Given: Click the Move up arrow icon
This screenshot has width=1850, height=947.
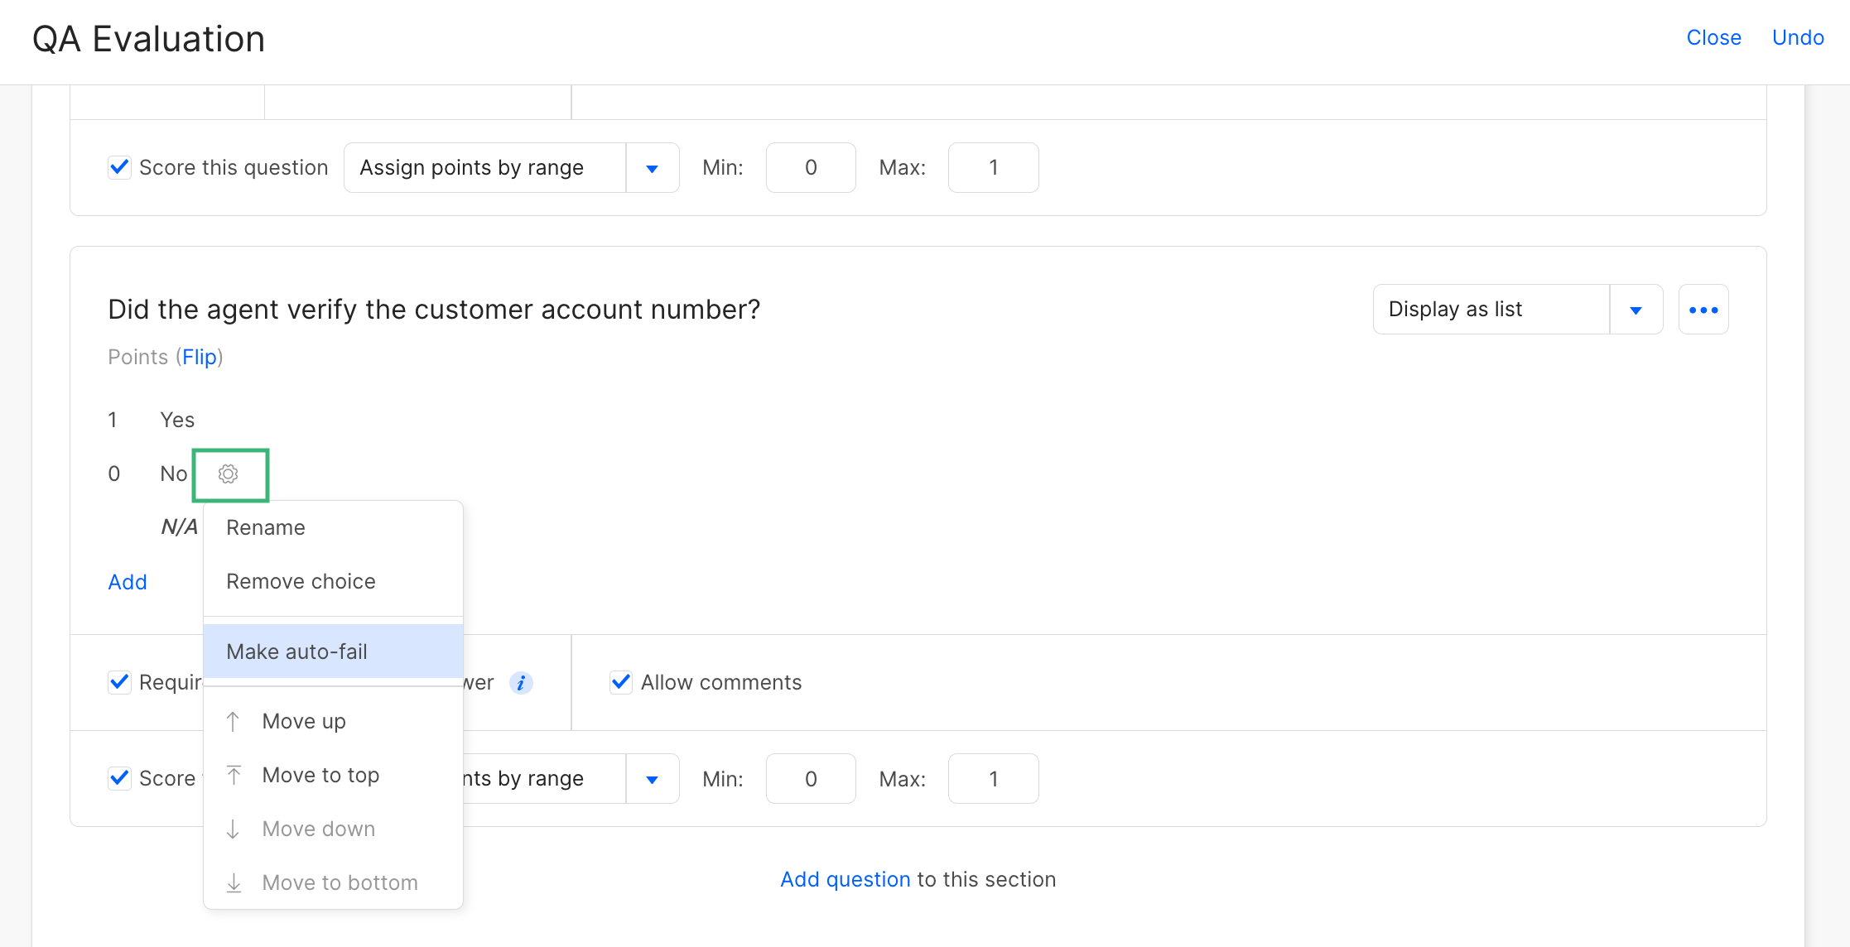Looking at the screenshot, I should click(234, 722).
